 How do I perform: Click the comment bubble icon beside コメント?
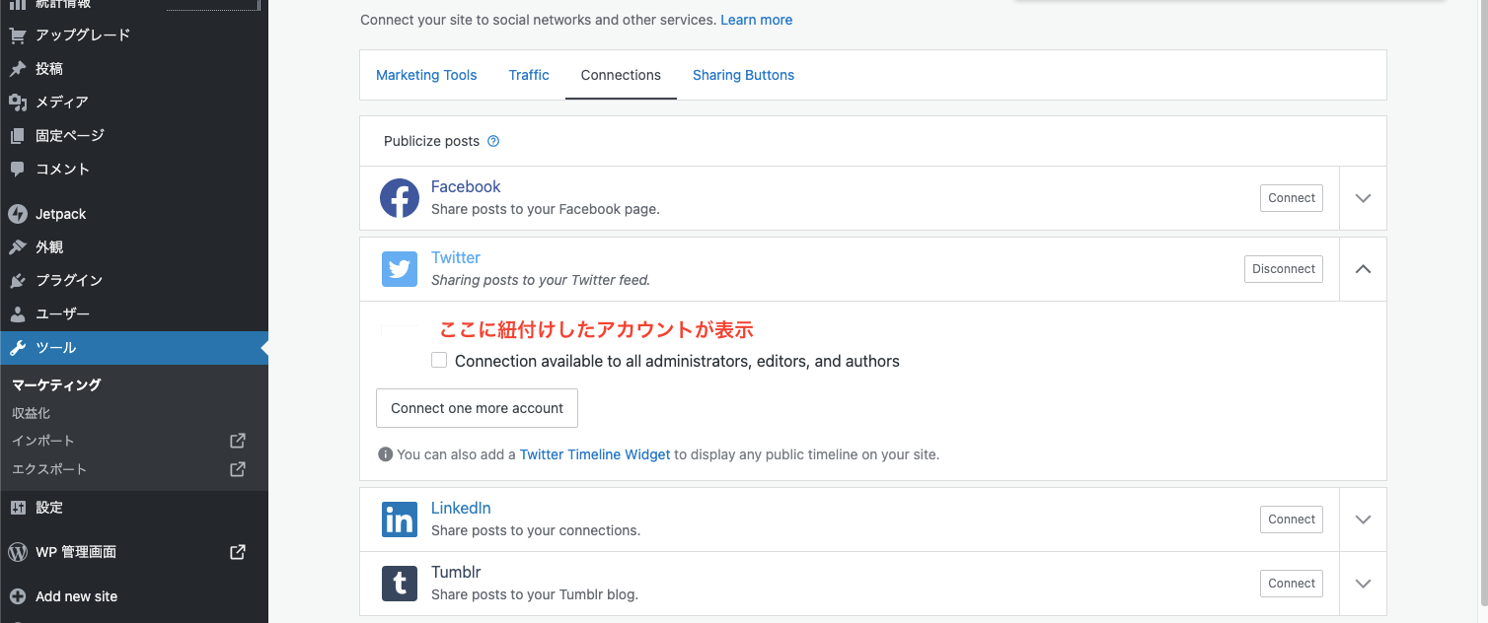(x=18, y=170)
